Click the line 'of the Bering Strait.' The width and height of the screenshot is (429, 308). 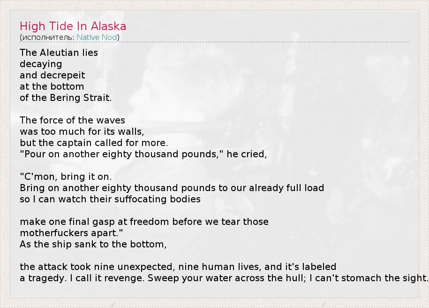click(66, 98)
